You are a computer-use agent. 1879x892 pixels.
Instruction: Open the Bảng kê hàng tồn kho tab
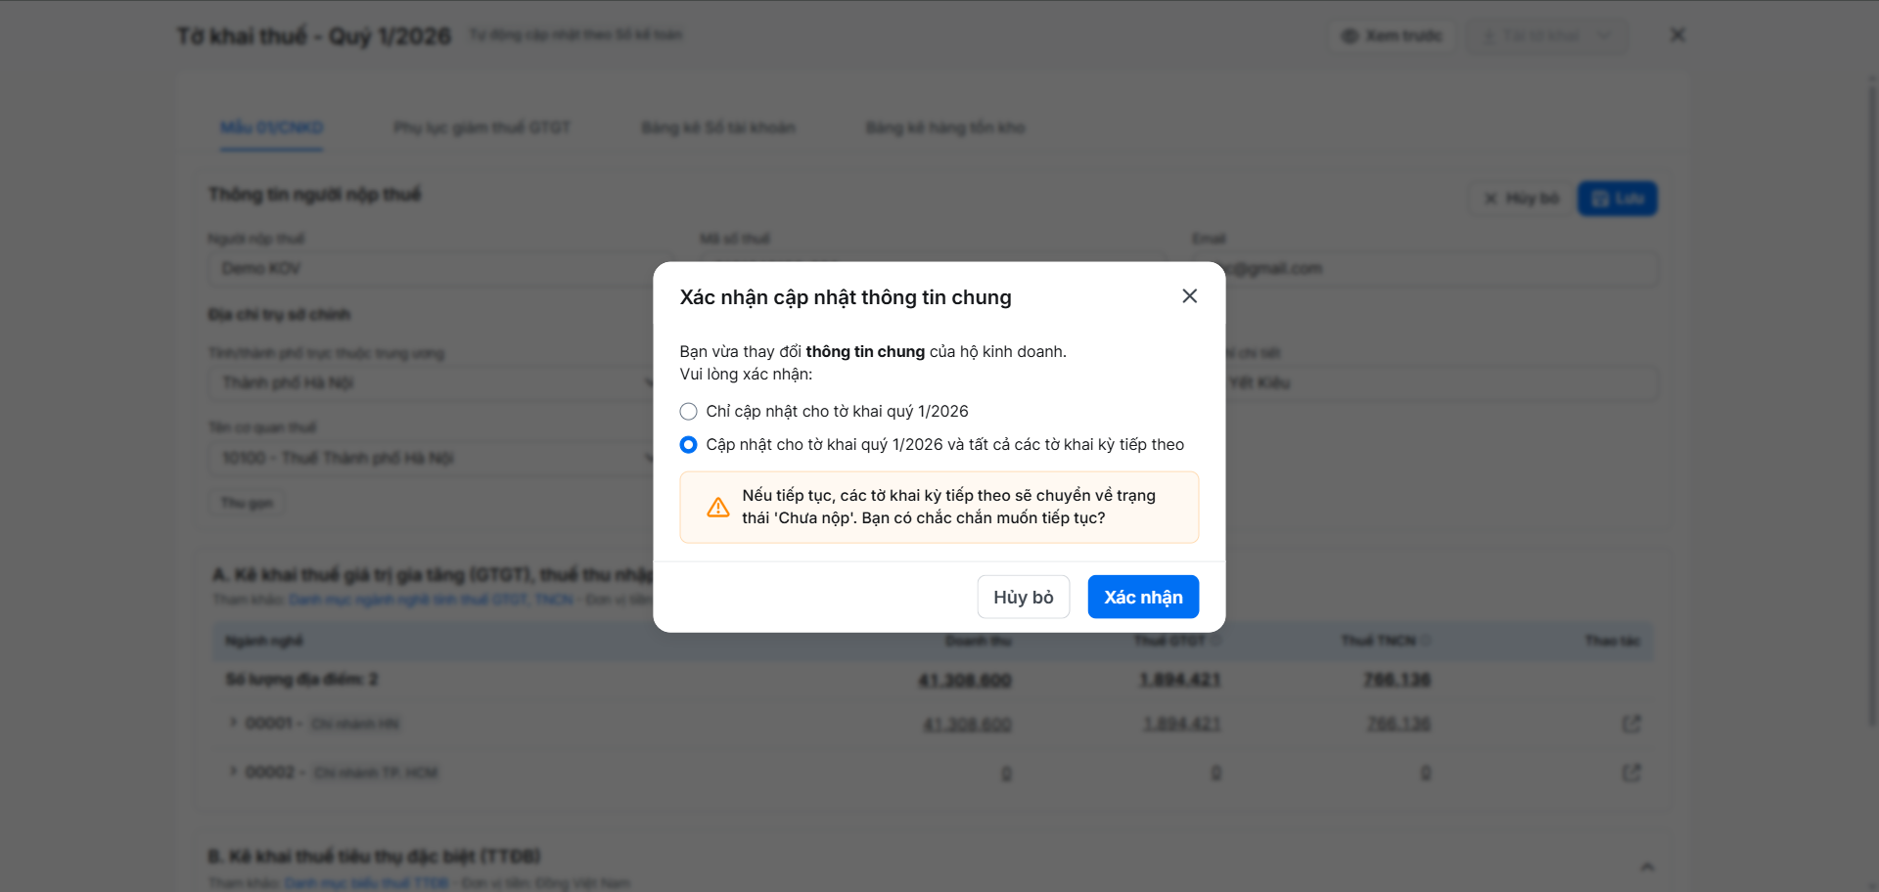[x=945, y=128]
